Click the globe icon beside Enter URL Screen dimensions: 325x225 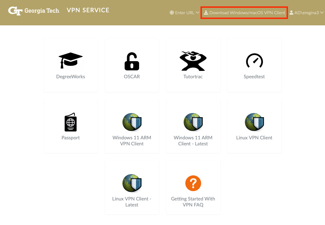[x=172, y=13]
